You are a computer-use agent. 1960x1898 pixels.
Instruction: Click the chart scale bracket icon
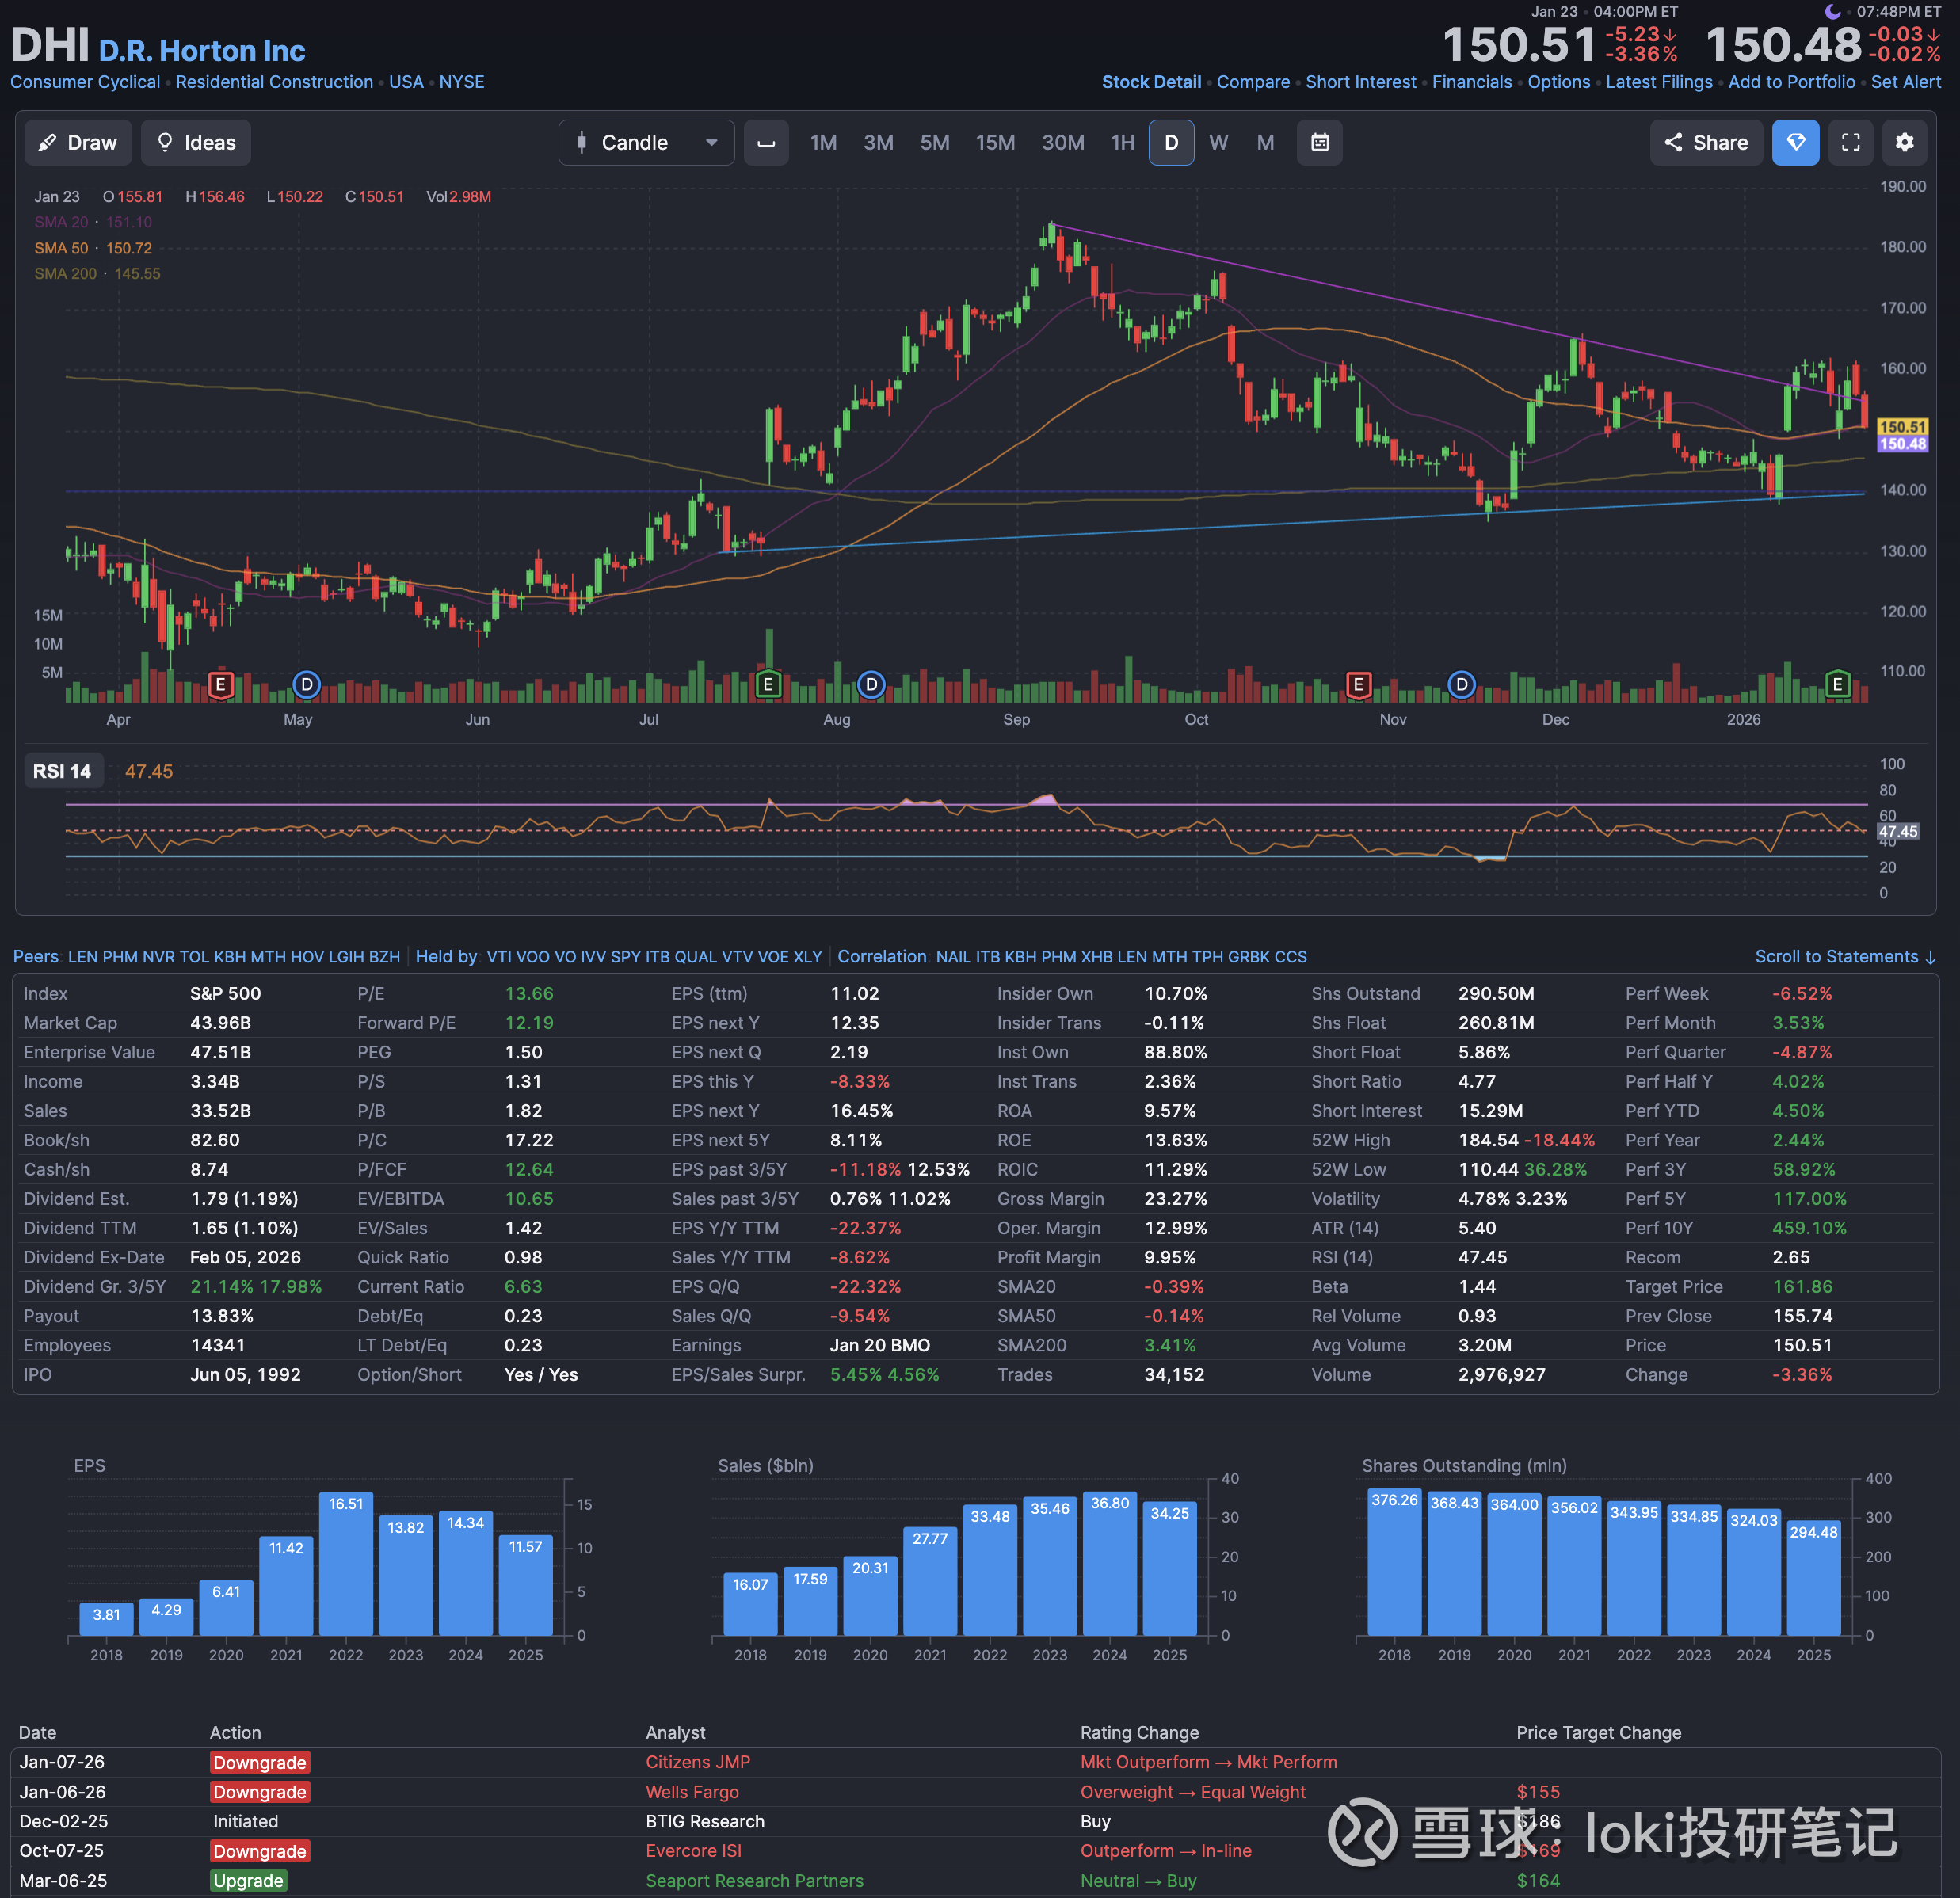766,143
